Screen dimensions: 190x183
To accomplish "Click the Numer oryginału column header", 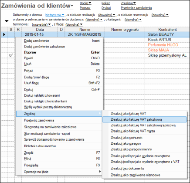I will [125, 30].
